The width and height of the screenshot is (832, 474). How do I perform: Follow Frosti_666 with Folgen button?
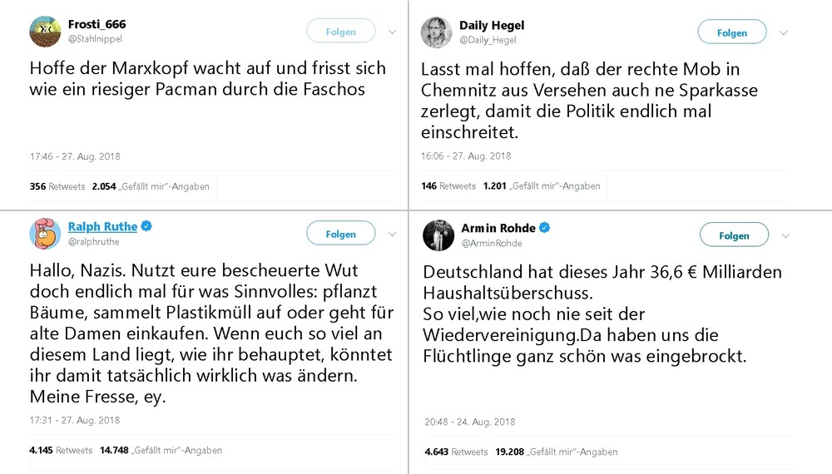[340, 32]
